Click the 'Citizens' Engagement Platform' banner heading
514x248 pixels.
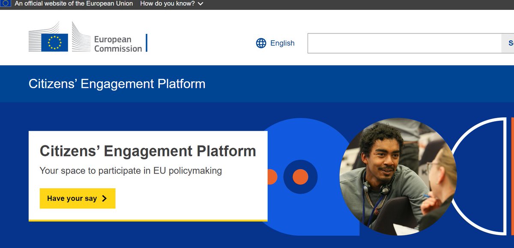point(148,151)
